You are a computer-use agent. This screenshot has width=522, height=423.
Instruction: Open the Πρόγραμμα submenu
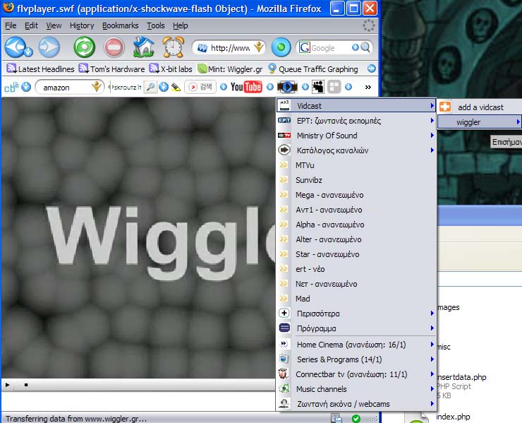356,328
